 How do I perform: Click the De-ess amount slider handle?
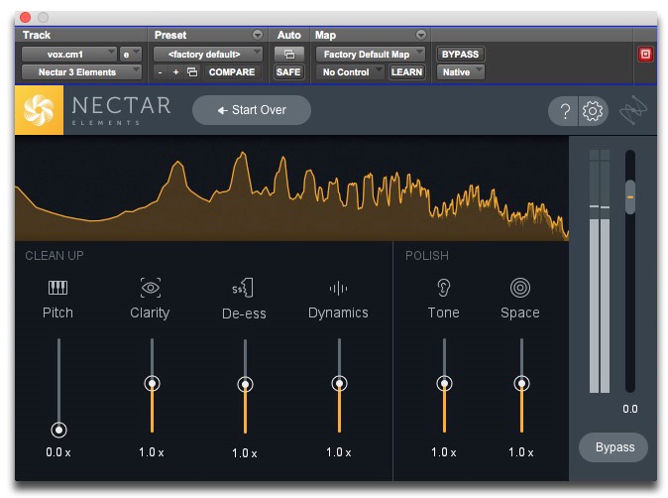click(x=245, y=384)
